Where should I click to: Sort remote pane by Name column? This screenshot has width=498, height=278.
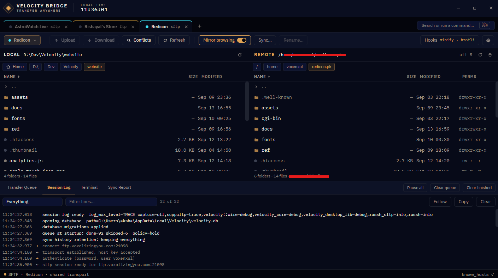(262, 77)
